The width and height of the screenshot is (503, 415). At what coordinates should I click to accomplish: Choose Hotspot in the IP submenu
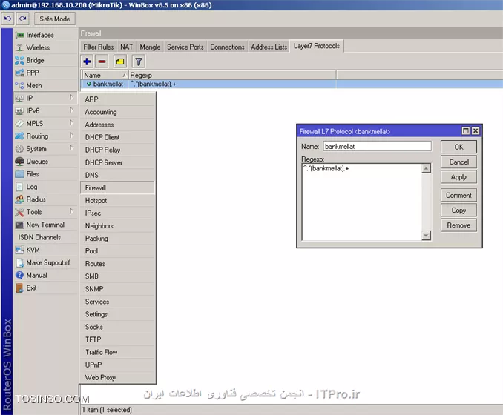click(117, 201)
